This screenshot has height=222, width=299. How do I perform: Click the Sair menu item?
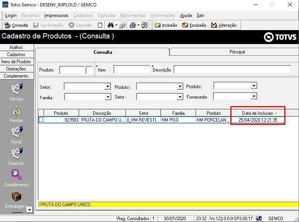tap(200, 15)
